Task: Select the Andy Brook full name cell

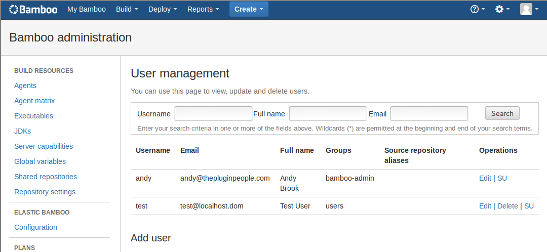Action: pos(290,183)
